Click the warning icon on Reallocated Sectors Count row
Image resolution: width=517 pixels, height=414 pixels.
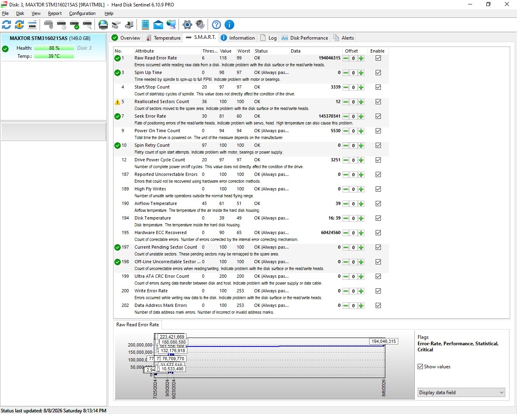point(118,102)
